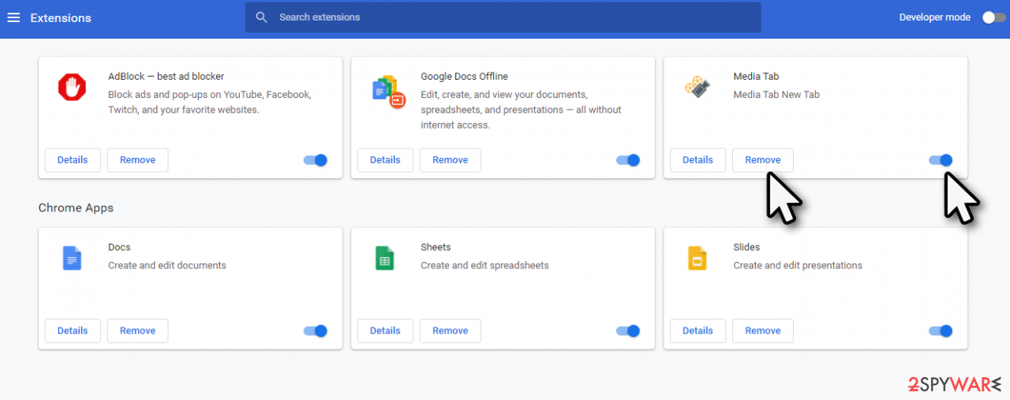Screen dimensions: 1010x400
Task: Click the Extensions page title
Action: tap(61, 17)
